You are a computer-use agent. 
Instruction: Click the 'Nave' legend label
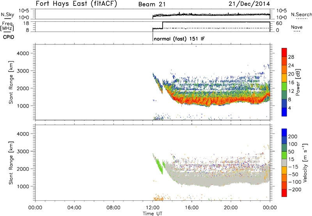[x=297, y=27]
